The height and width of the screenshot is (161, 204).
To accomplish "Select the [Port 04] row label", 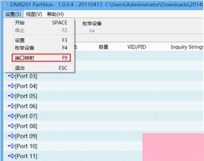I will click(x=26, y=86).
